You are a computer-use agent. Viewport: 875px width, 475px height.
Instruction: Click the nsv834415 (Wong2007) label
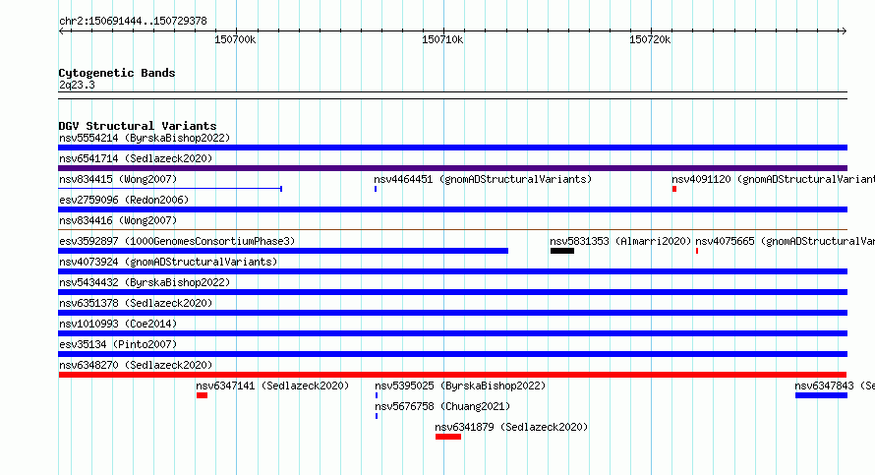tap(118, 179)
